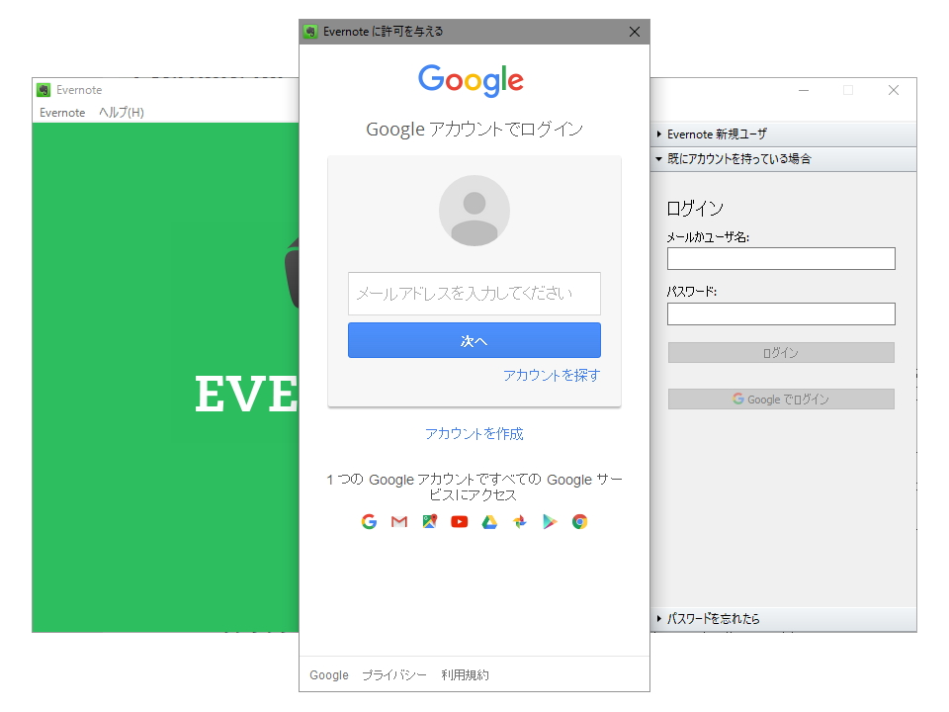Select the Gmail icon in Google services row
Image resolution: width=949 pixels, height=712 pixels.
click(x=398, y=521)
